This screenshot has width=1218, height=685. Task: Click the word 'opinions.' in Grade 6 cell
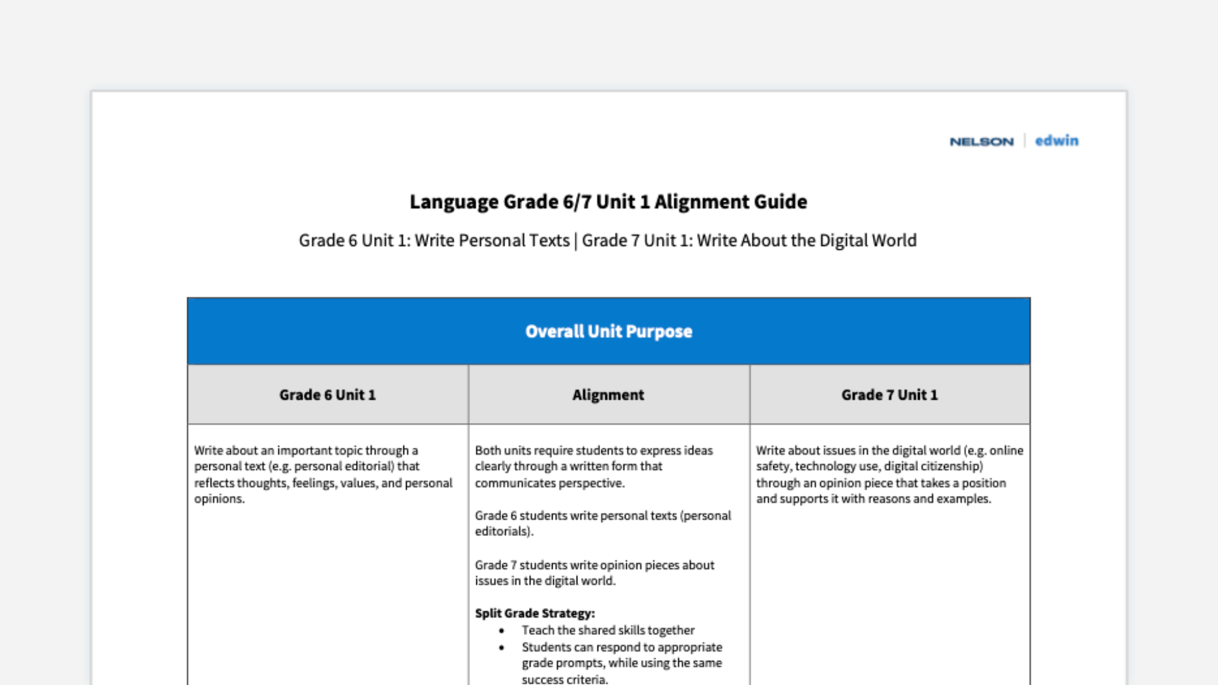click(219, 499)
